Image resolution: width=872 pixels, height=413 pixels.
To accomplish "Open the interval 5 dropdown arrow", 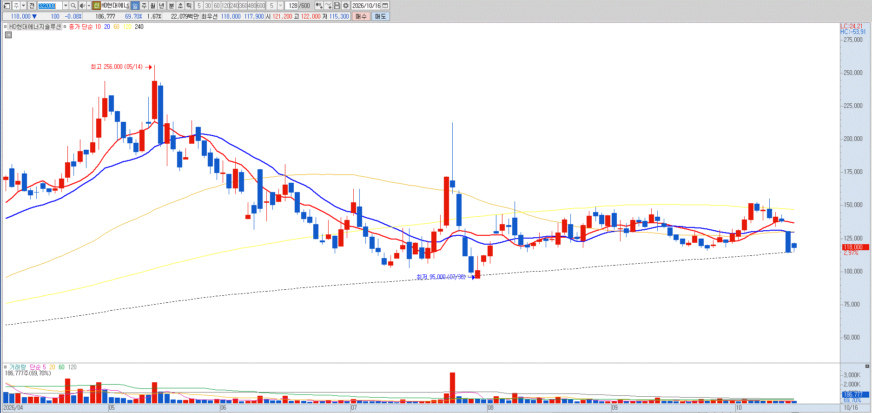I will (x=280, y=6).
